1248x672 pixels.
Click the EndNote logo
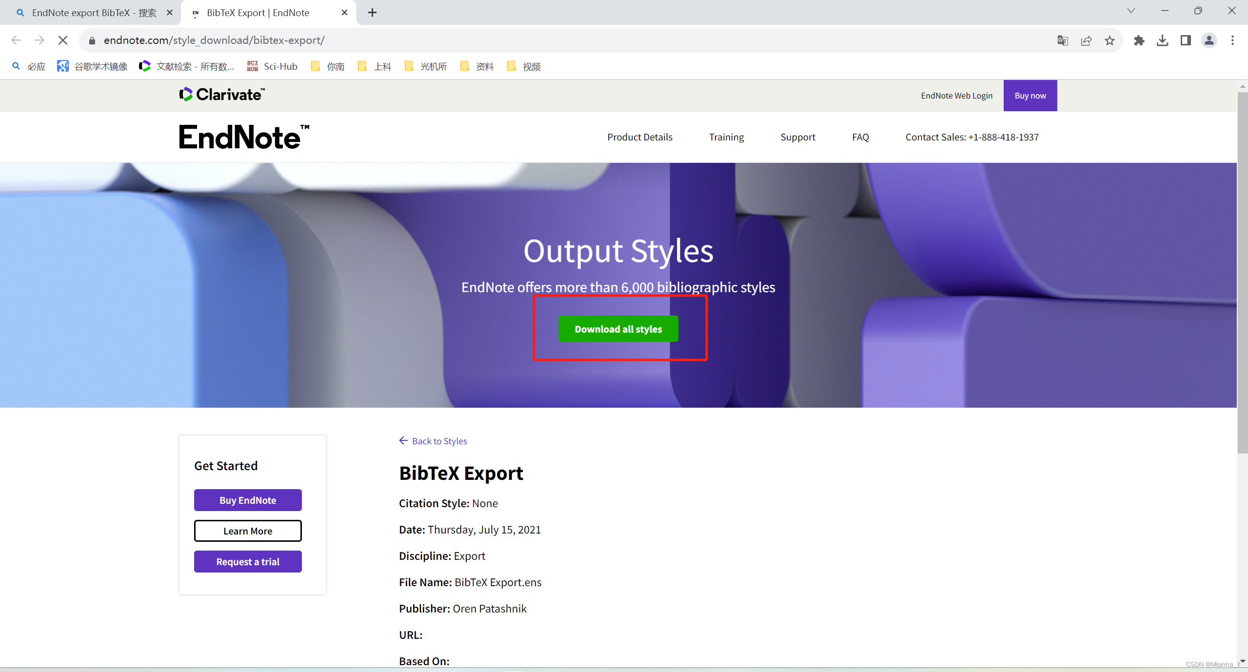click(x=243, y=137)
